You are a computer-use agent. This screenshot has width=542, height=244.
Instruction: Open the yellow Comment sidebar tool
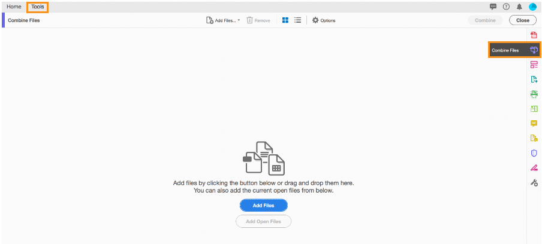(534, 123)
